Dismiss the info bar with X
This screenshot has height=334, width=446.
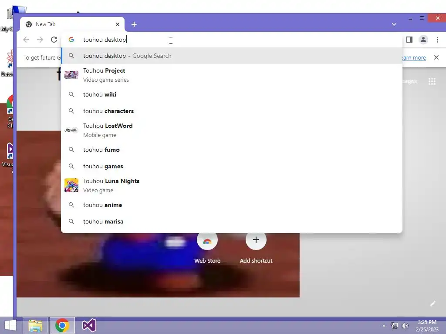pos(436,58)
